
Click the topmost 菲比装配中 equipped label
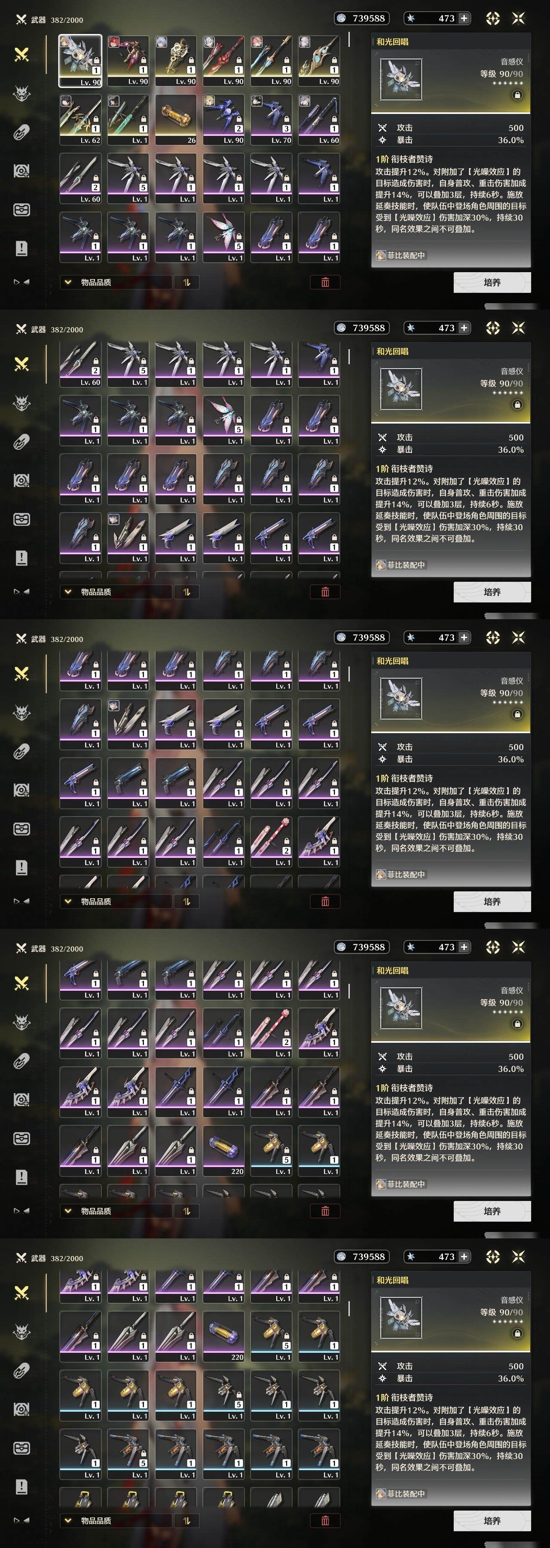(400, 255)
